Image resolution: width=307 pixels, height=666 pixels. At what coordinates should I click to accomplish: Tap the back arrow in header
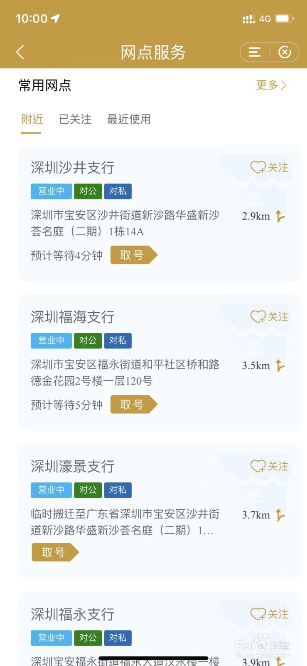coord(20,52)
